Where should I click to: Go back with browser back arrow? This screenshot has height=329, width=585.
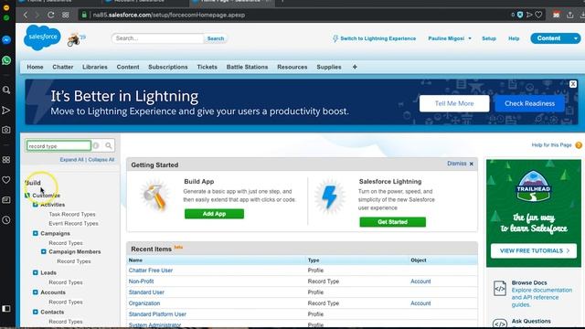(x=26, y=15)
